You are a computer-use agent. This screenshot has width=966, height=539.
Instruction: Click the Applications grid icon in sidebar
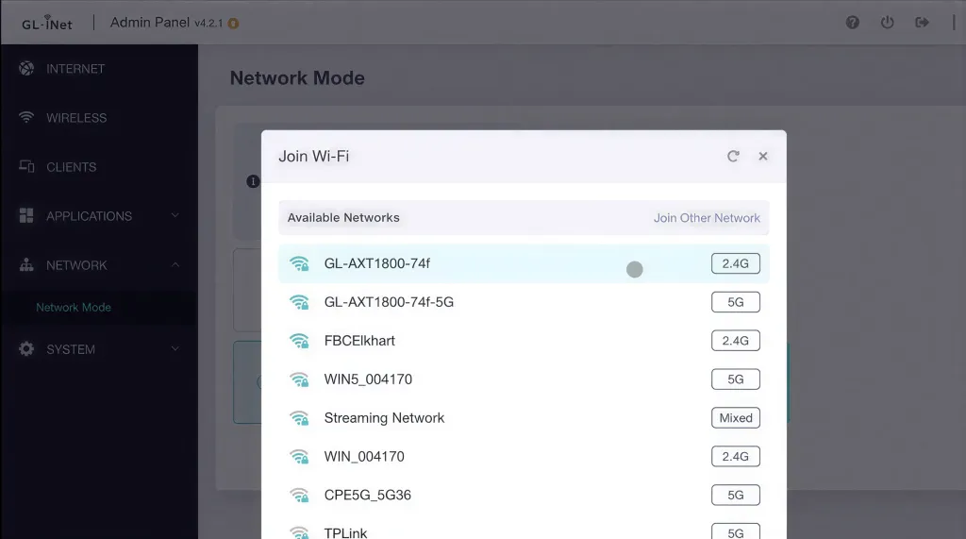26,215
